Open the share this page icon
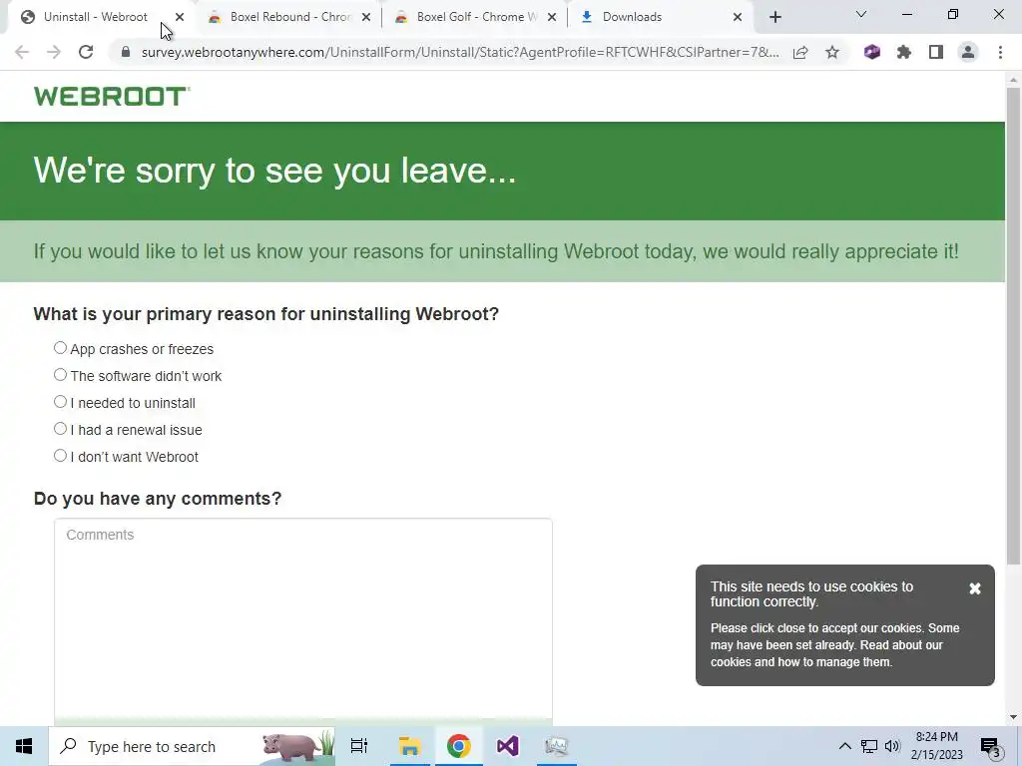This screenshot has width=1022, height=766. 800,52
